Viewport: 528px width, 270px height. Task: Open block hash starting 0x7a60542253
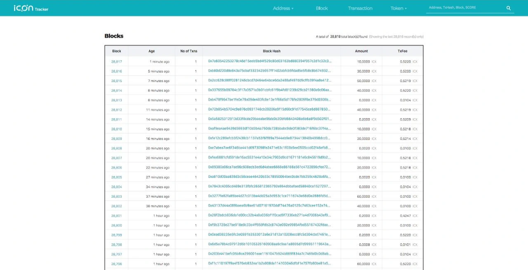click(269, 61)
